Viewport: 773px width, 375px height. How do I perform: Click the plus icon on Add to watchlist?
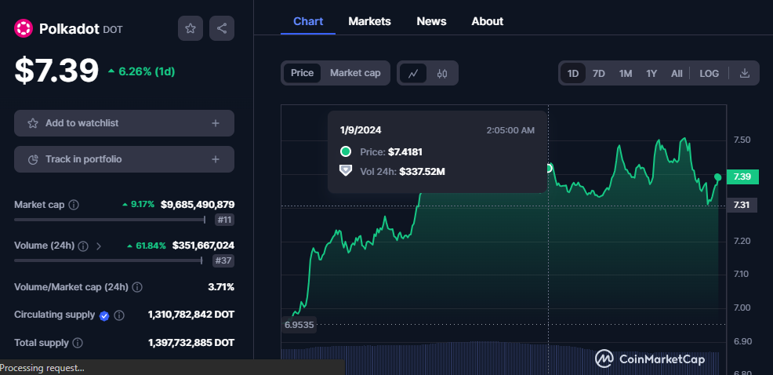click(x=216, y=123)
